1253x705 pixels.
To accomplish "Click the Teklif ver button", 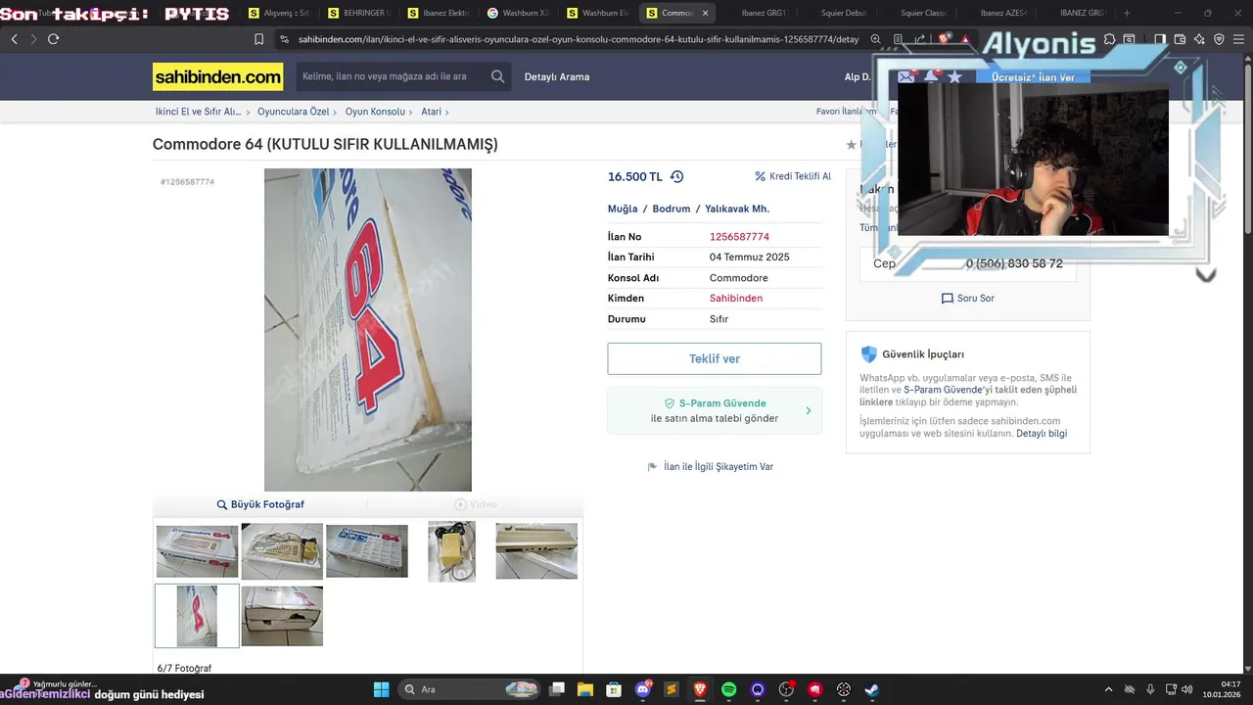I will click(x=715, y=358).
